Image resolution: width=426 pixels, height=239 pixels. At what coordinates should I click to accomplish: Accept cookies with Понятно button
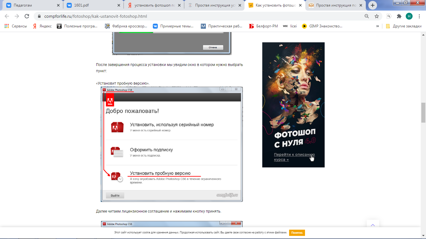click(297, 232)
